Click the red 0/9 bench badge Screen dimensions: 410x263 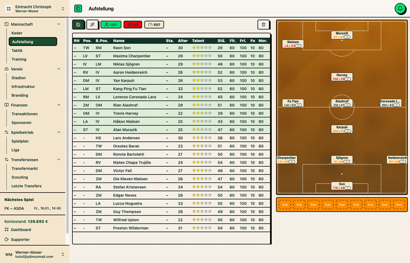point(133,25)
